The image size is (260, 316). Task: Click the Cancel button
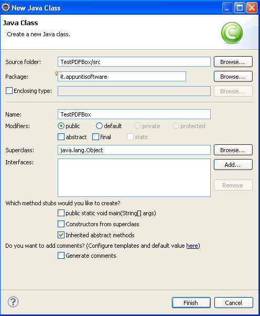tap(234, 303)
